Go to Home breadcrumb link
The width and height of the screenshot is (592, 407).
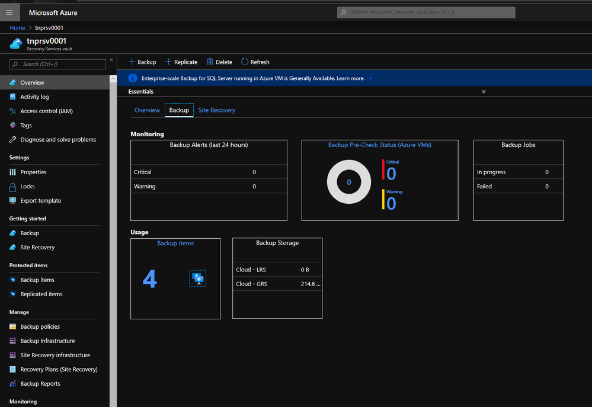coord(17,28)
